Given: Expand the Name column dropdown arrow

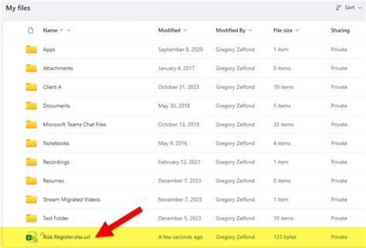Looking at the screenshot, I should (69, 30).
